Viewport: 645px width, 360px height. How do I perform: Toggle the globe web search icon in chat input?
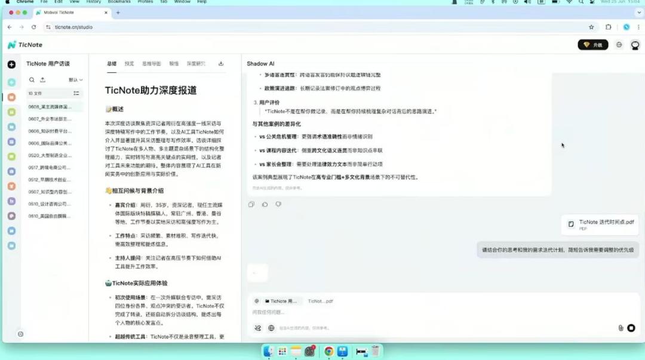click(x=271, y=328)
